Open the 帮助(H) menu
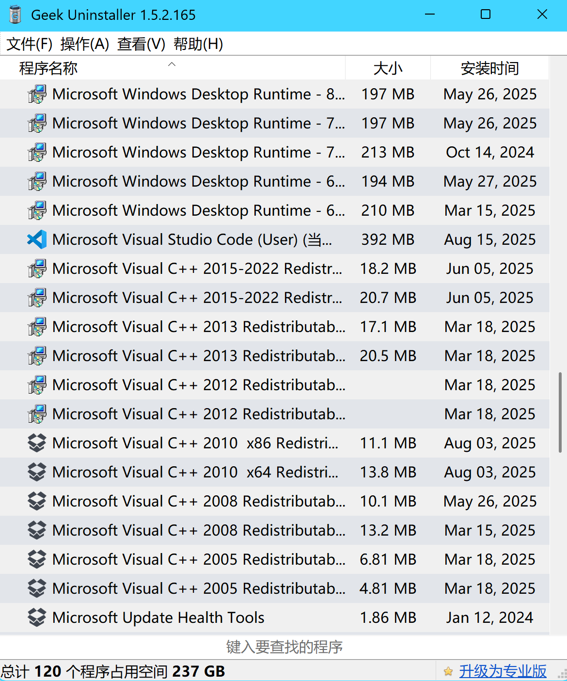 [198, 44]
